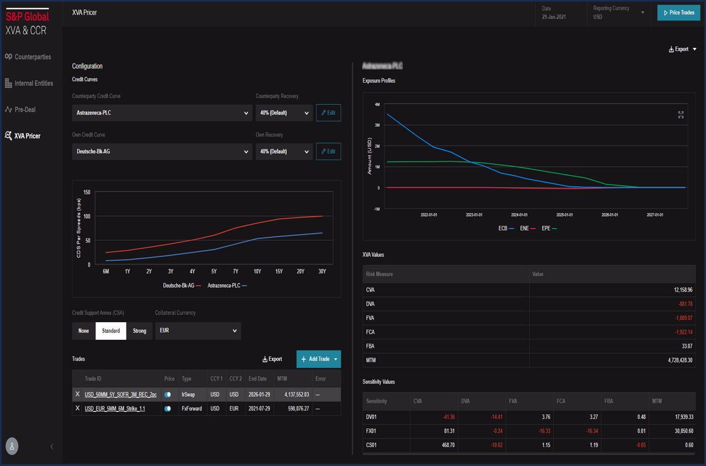Open trade link USD_50MM_5Y_SOFR_3M_REC_2pc
Screen dimensions: 706x466
121,394
